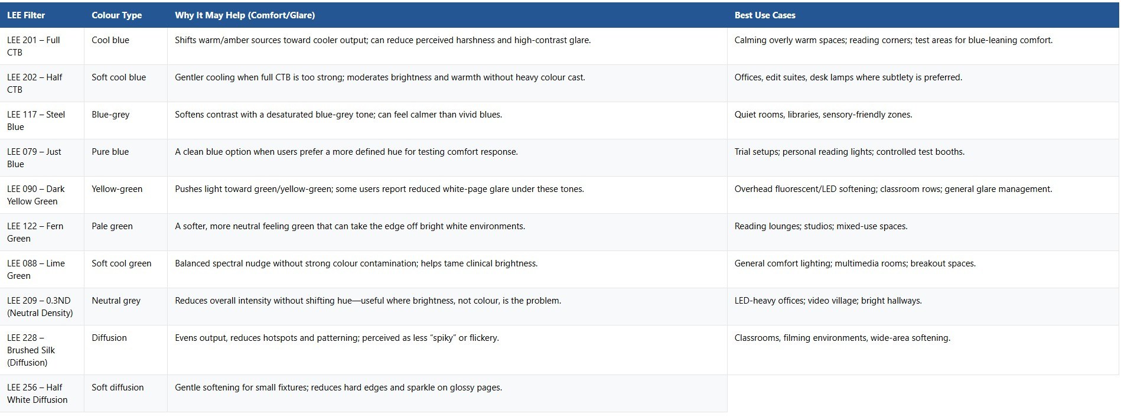Select the LEE 202 – Half CTB cell
1121x420 pixels.
(34, 83)
